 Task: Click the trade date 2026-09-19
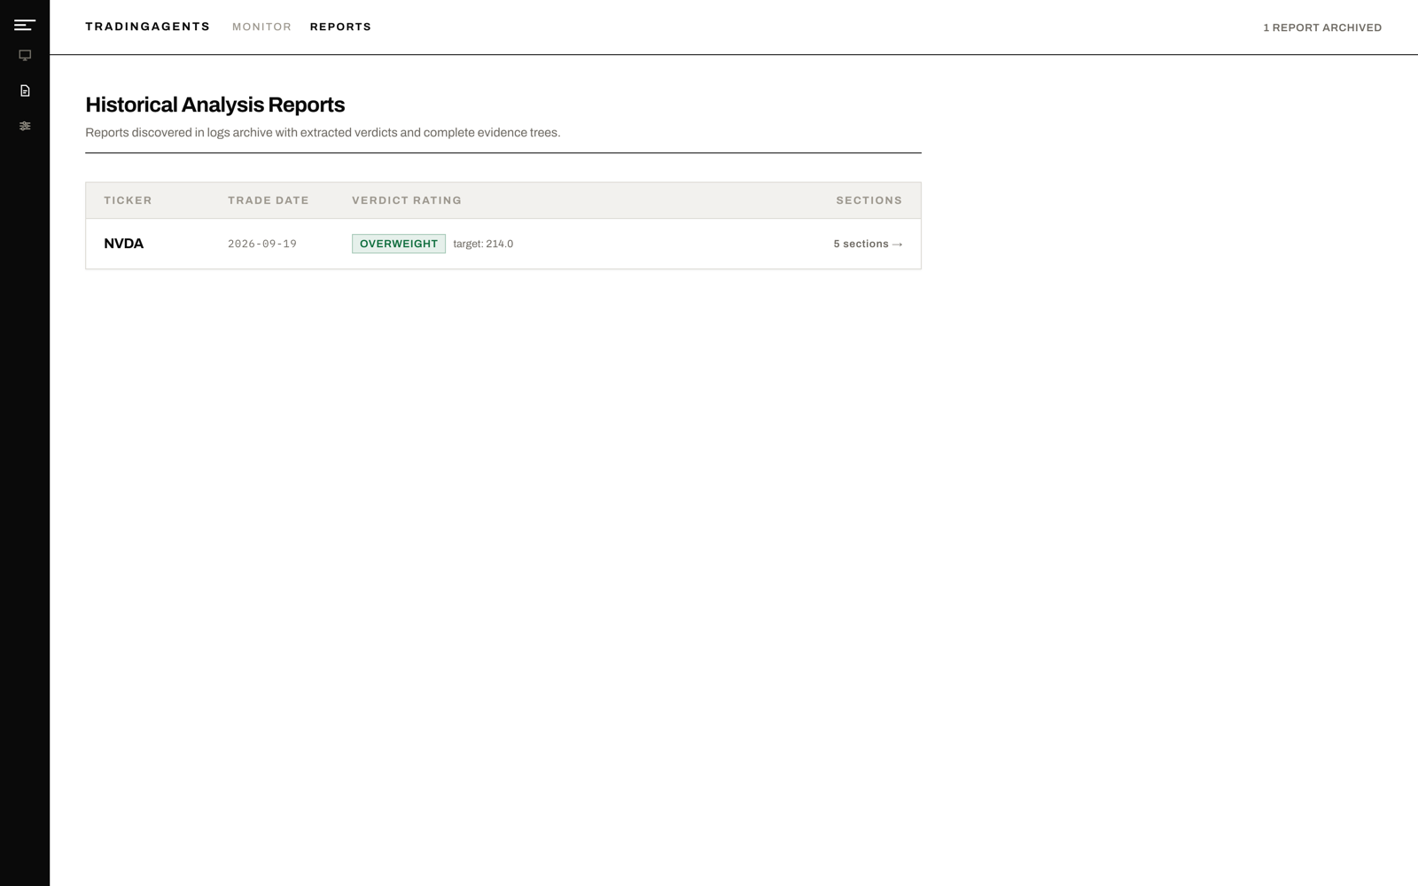(x=262, y=244)
